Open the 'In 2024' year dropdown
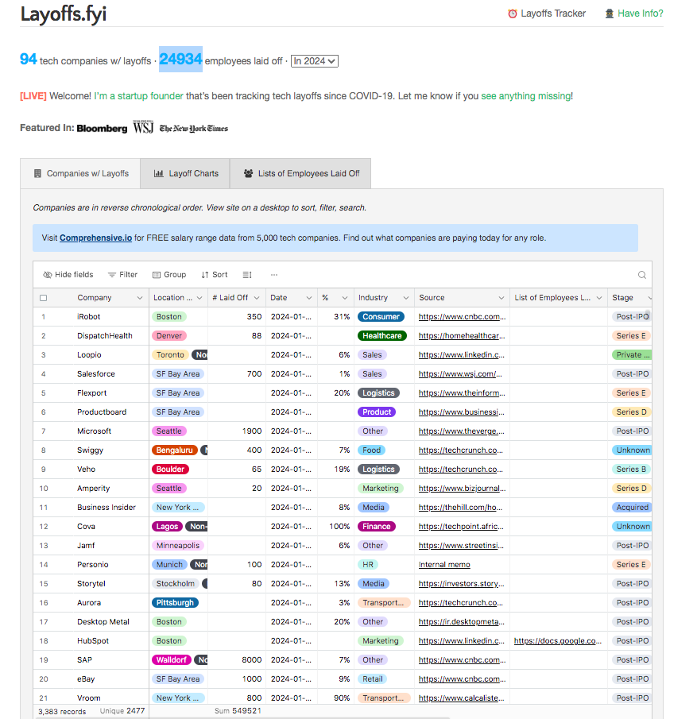This screenshot has width=697, height=719. pyautogui.click(x=314, y=61)
